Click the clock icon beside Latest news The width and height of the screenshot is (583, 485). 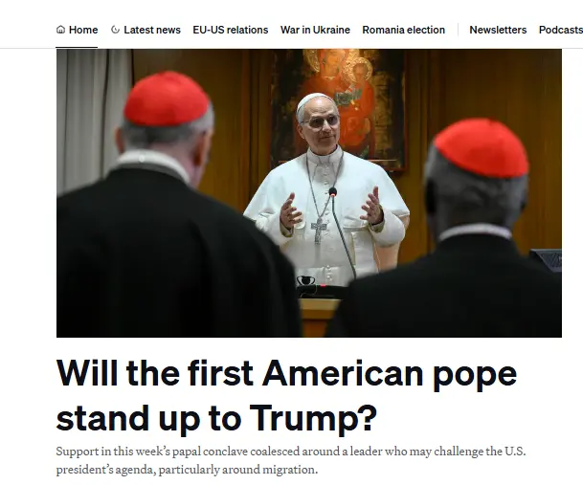click(x=115, y=30)
